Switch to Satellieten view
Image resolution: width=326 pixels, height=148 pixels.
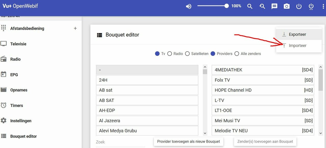pos(187,54)
